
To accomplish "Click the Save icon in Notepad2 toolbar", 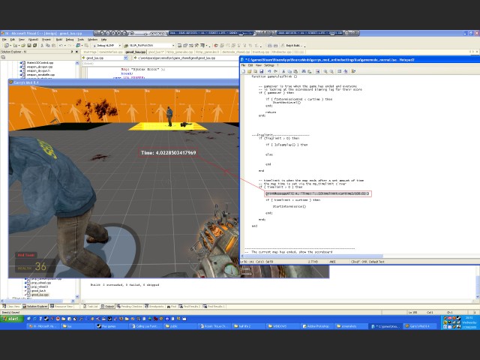I will tap(262, 71).
